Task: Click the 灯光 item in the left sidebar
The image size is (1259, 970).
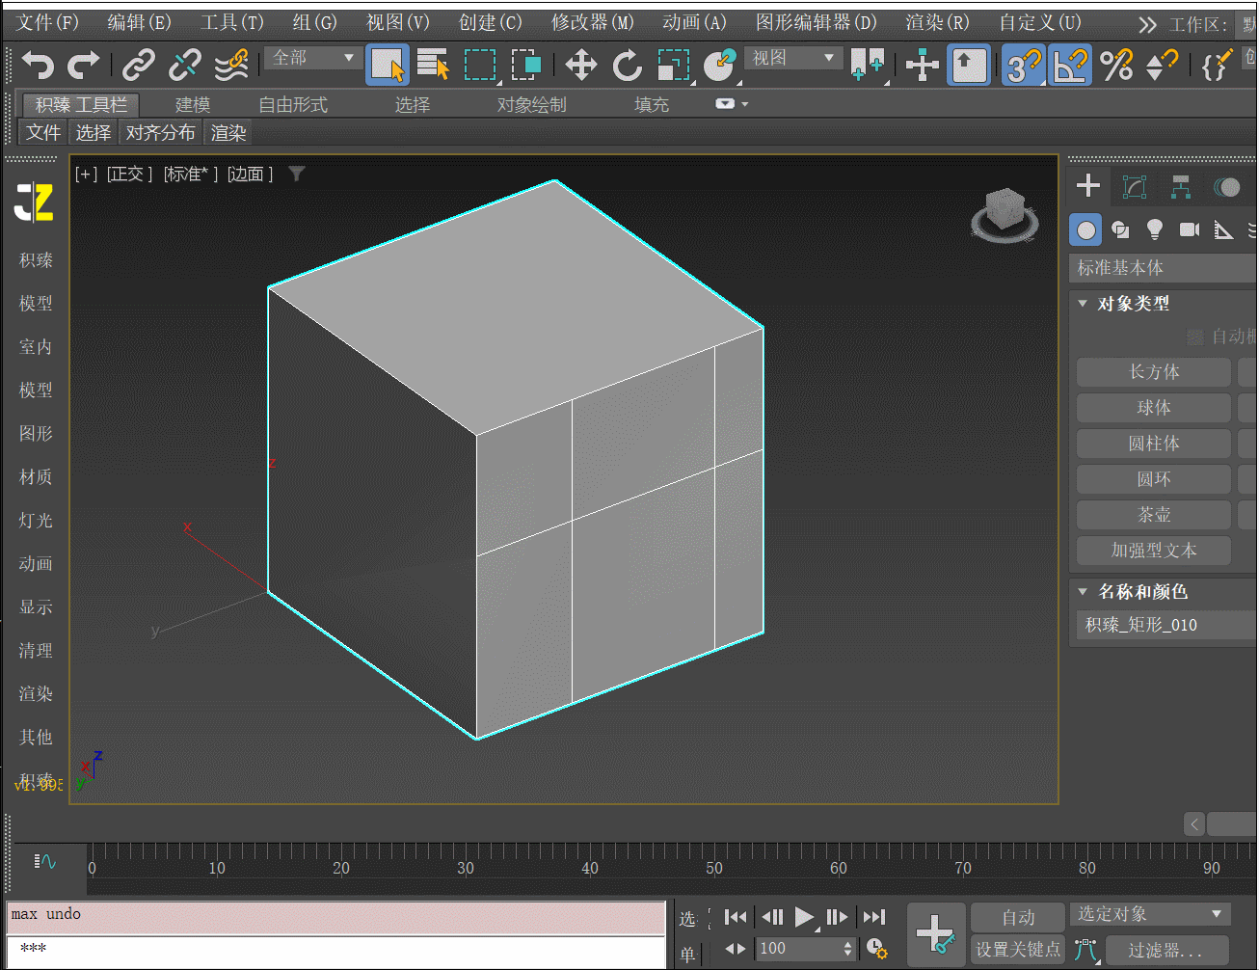Action: coord(36,521)
